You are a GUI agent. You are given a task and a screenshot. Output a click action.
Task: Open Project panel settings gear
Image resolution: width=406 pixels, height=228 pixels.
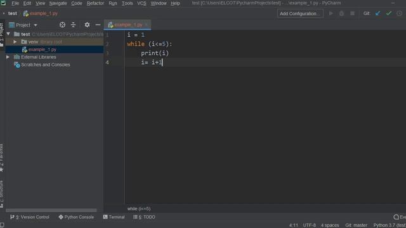tap(87, 25)
